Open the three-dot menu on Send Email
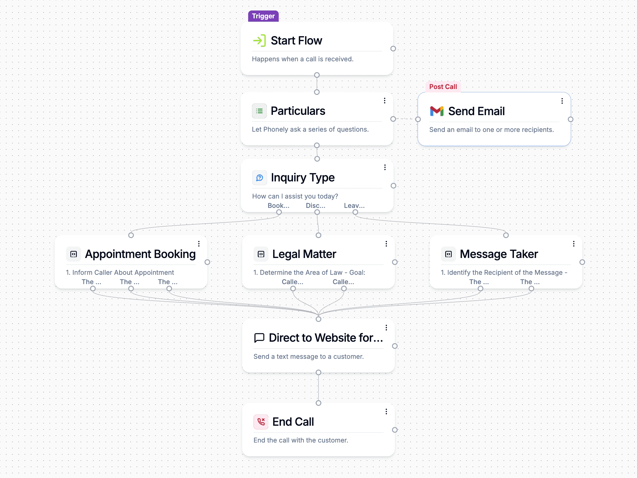 click(562, 101)
